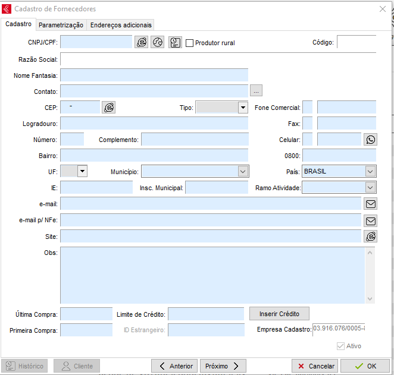Click the web lookup icon beside CNPJ/CPF
Viewport: 394px width, 375px height.
pyautogui.click(x=141, y=42)
